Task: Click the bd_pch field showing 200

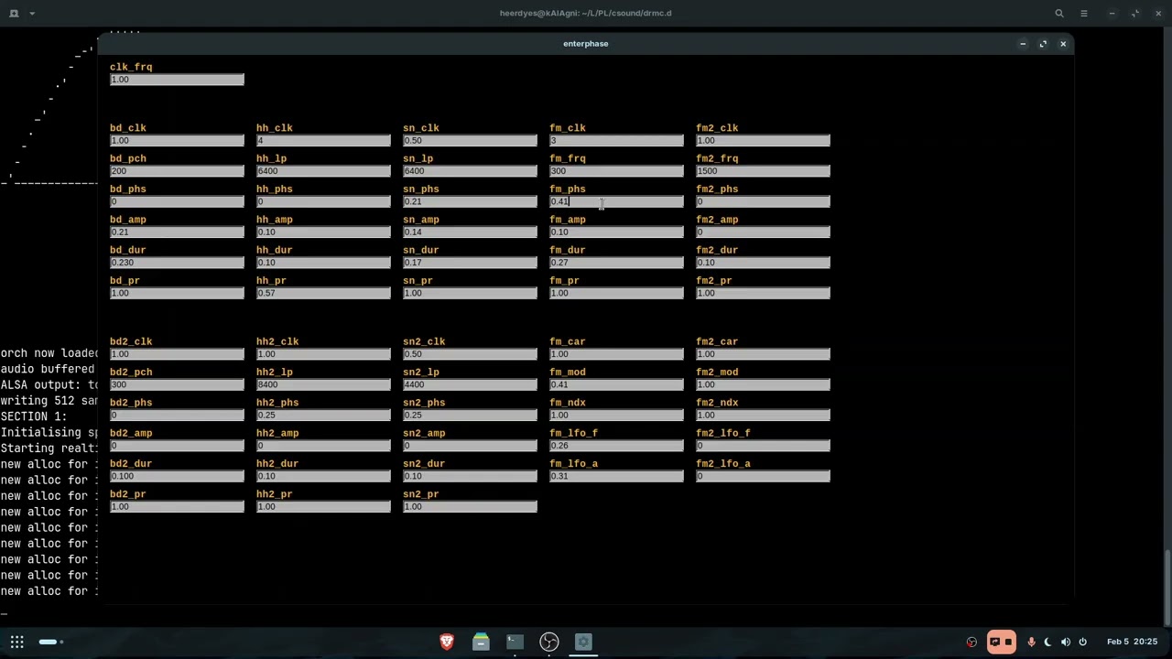Action: 177,171
